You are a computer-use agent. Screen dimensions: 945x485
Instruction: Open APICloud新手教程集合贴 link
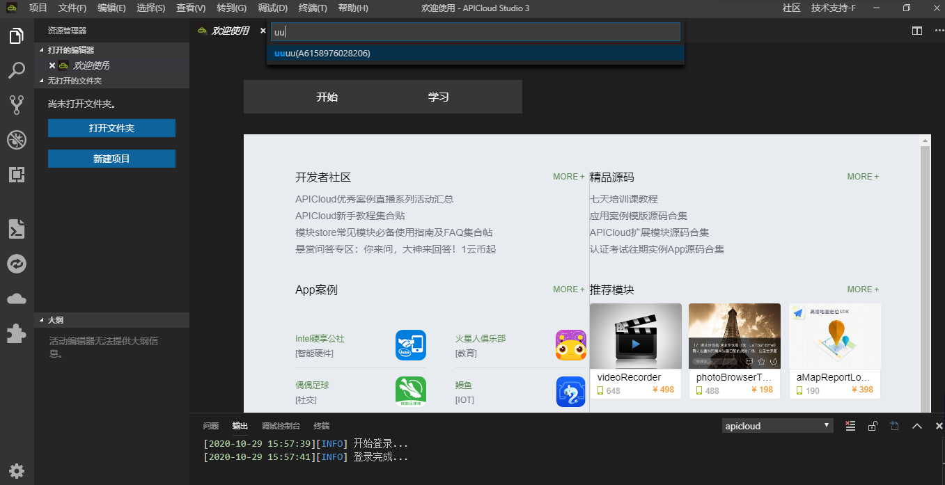[x=350, y=216]
